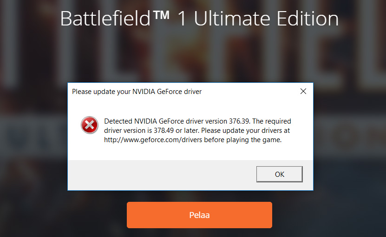Click the OK button in the dialog
The height and width of the screenshot is (237, 386).
(280, 174)
